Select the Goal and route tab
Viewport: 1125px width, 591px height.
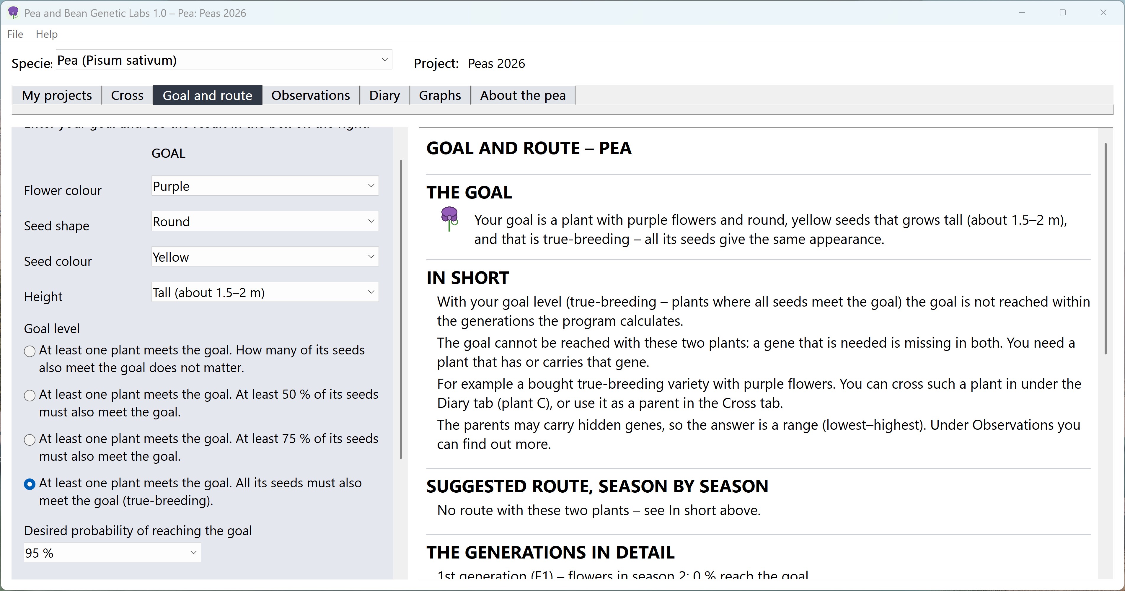(208, 95)
